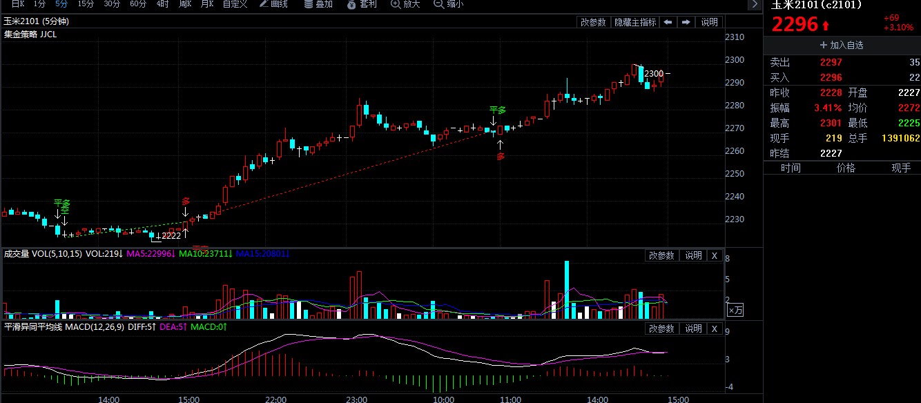
Task: Click the 2300 price marker on chart
Action: [654, 74]
